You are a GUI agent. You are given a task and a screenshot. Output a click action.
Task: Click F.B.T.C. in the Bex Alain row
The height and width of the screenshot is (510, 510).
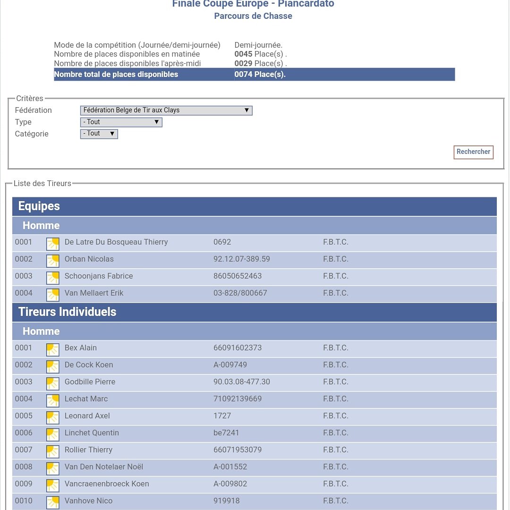(336, 348)
